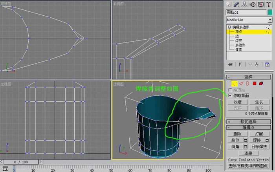The image size is (275, 172).
Task: Click the Make Unique icon
Action: click(x=250, y=64)
